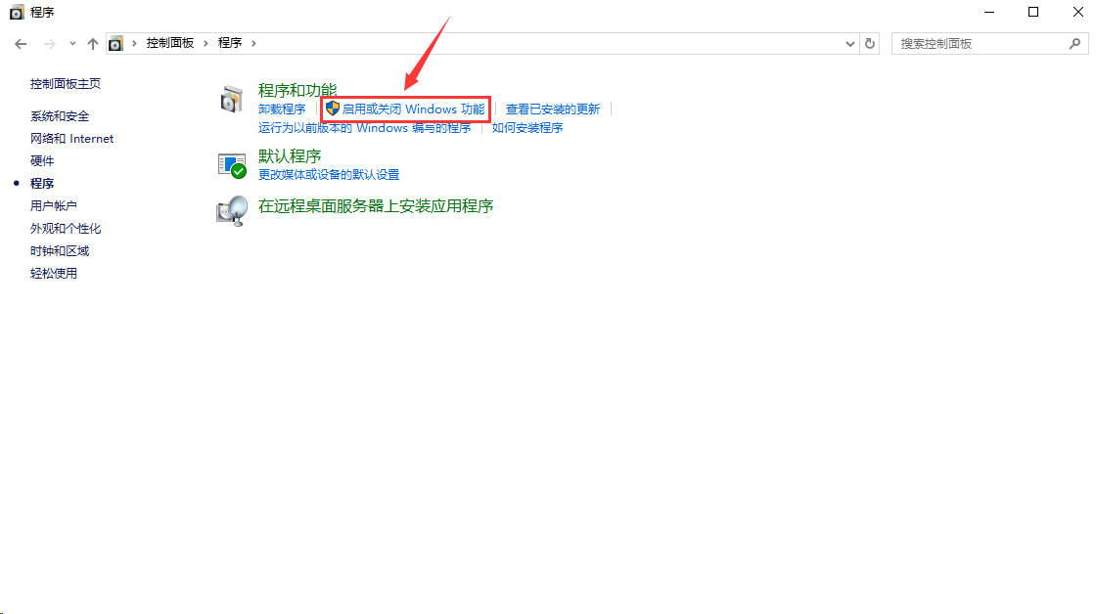Expand chevron after 控制面板 breadcrumb
The width and height of the screenshot is (1096, 614).
tap(205, 43)
